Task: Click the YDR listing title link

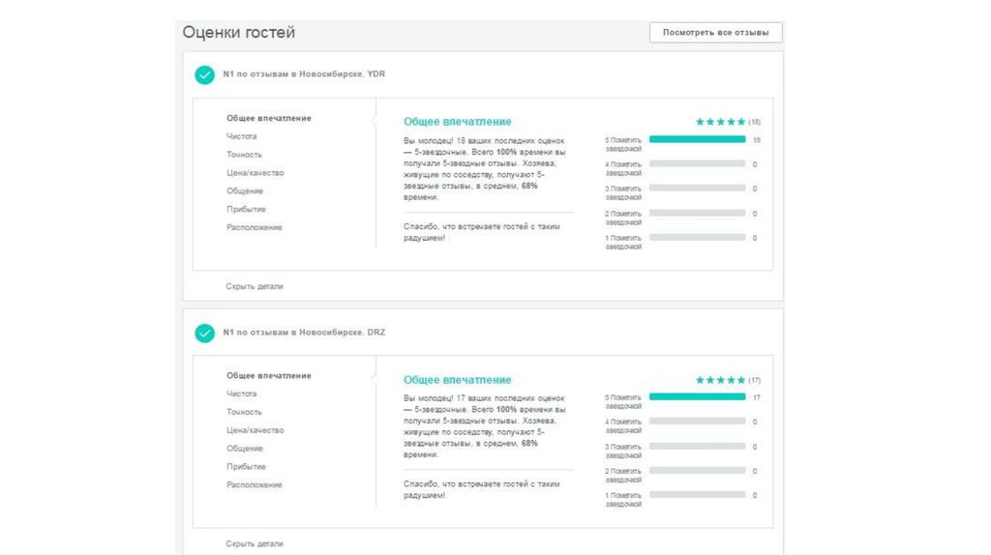Action: (x=304, y=74)
